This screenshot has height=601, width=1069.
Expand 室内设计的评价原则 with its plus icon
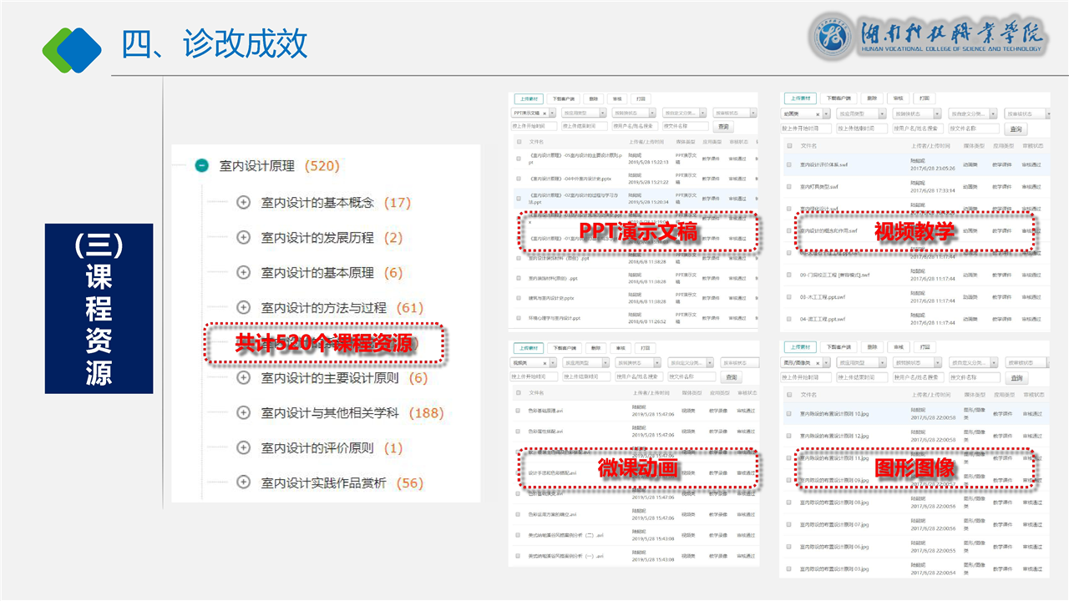(x=243, y=448)
